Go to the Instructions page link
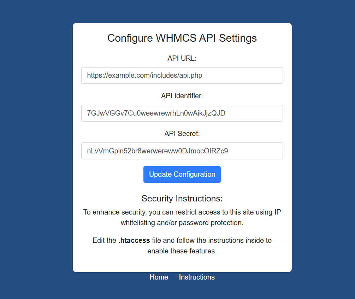The width and height of the screenshot is (355, 299). coord(197,277)
